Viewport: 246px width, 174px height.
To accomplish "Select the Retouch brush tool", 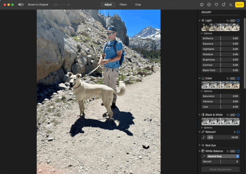I will point(204,137).
